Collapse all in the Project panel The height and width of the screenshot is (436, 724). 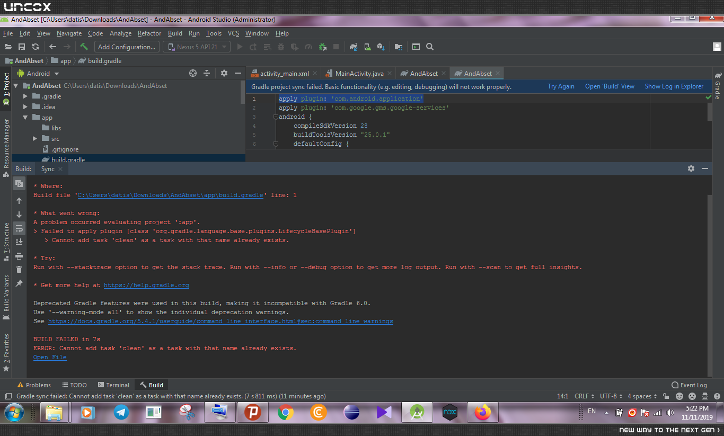coord(207,73)
